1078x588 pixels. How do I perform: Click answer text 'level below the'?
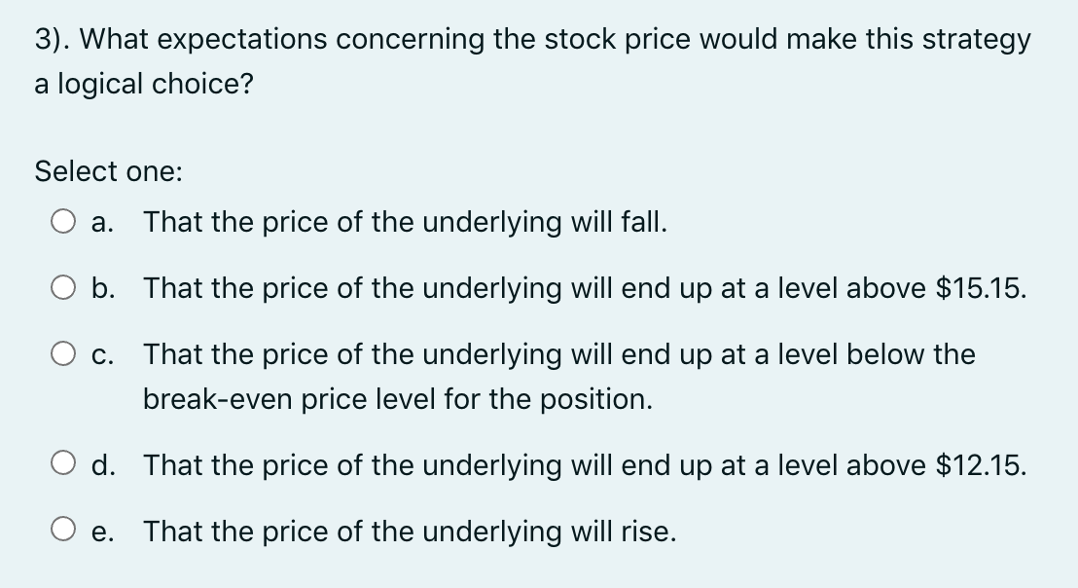877,355
